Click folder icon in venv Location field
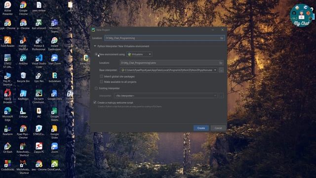Viewport: 316px width, 178px height. point(221,63)
